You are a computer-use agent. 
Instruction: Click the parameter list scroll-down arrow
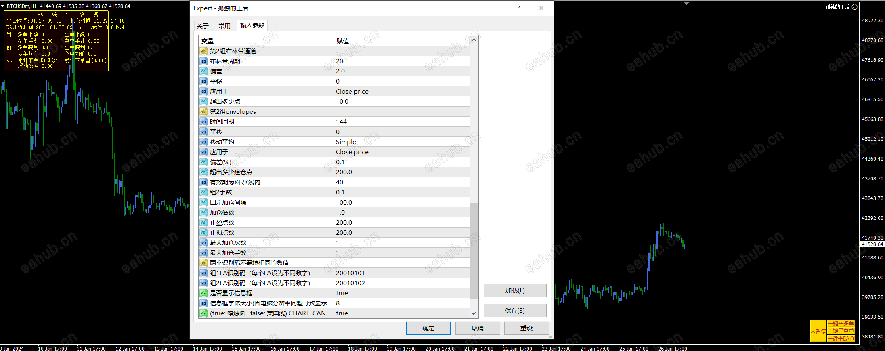474,313
